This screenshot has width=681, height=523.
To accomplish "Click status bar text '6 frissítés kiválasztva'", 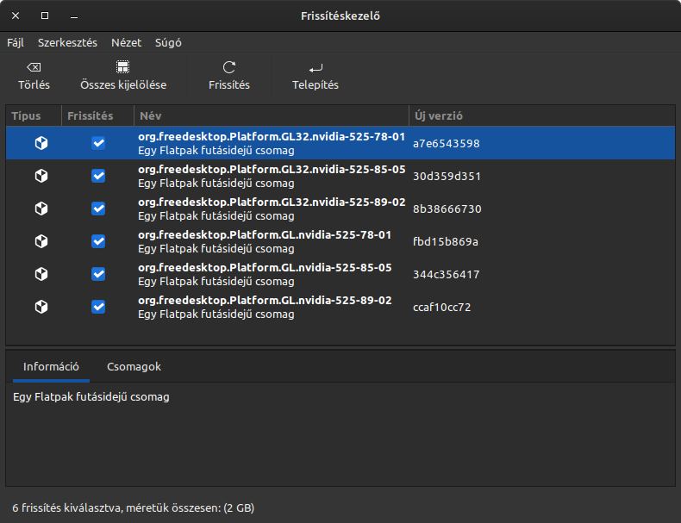I will coord(66,507).
